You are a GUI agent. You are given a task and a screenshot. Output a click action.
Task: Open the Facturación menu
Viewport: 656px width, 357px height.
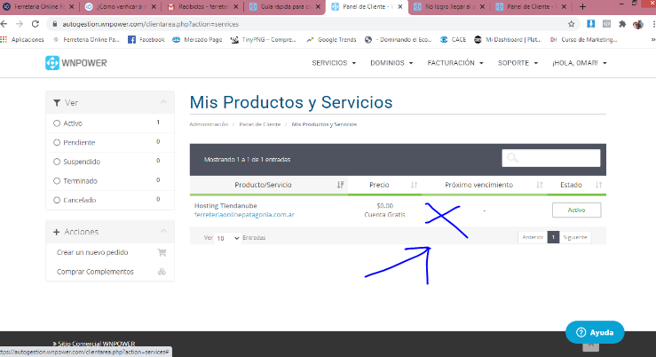coord(455,63)
